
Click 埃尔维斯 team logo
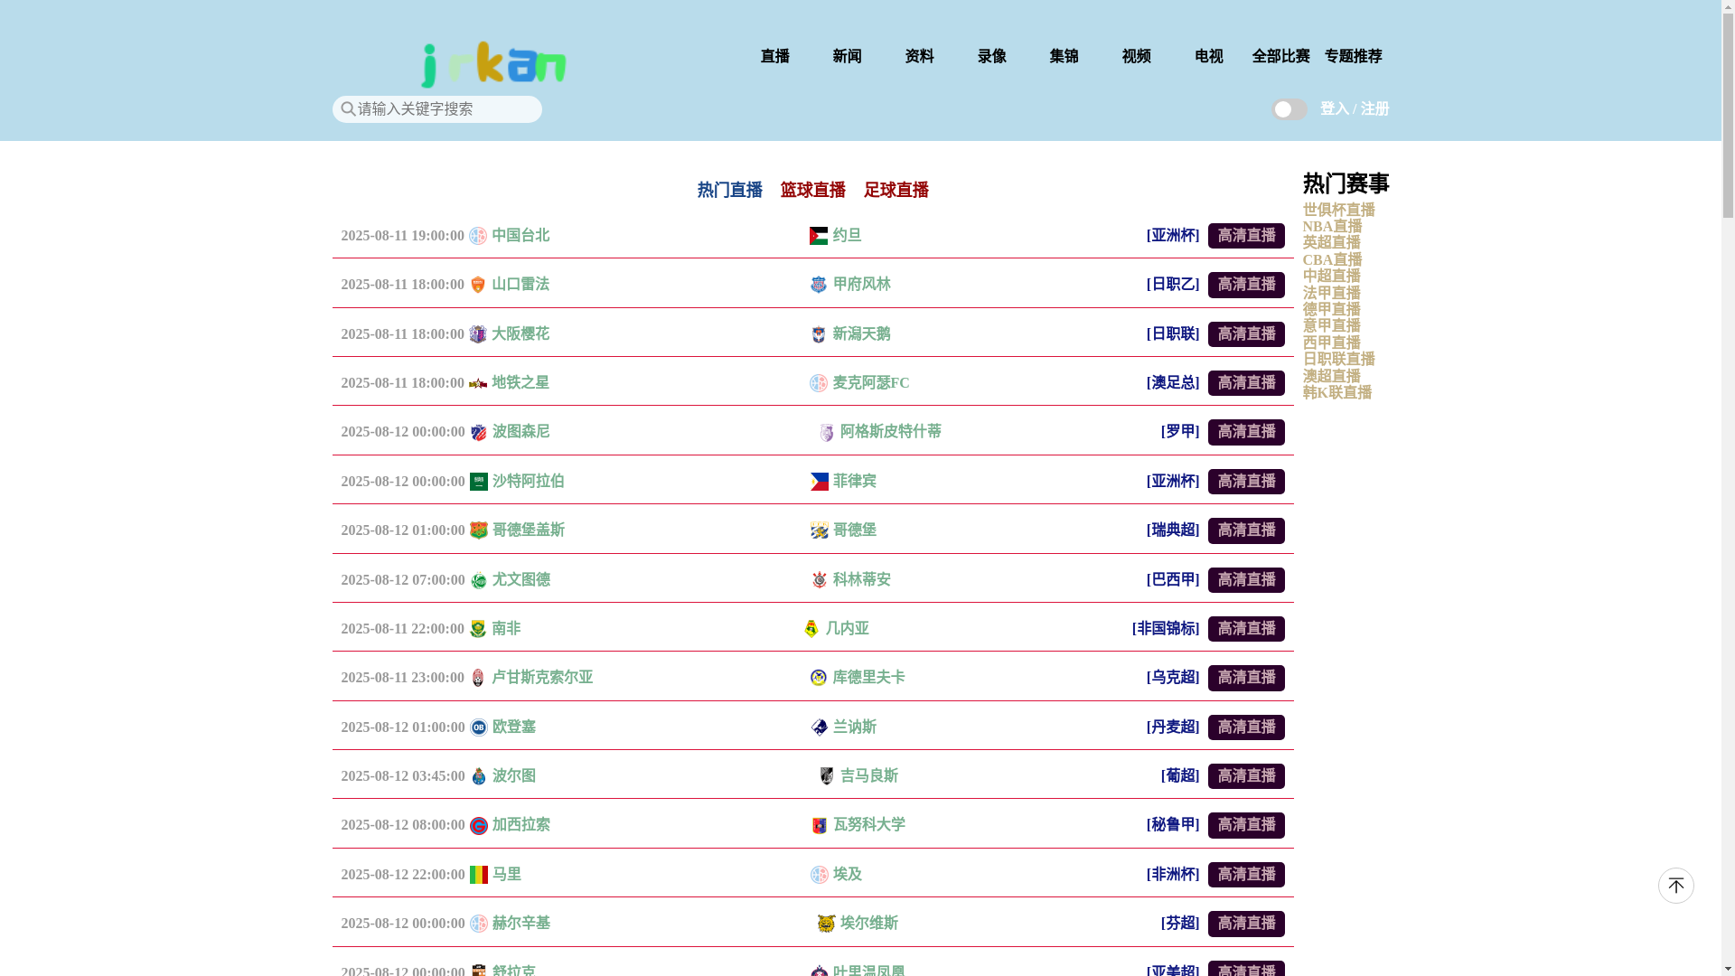pyautogui.click(x=827, y=924)
